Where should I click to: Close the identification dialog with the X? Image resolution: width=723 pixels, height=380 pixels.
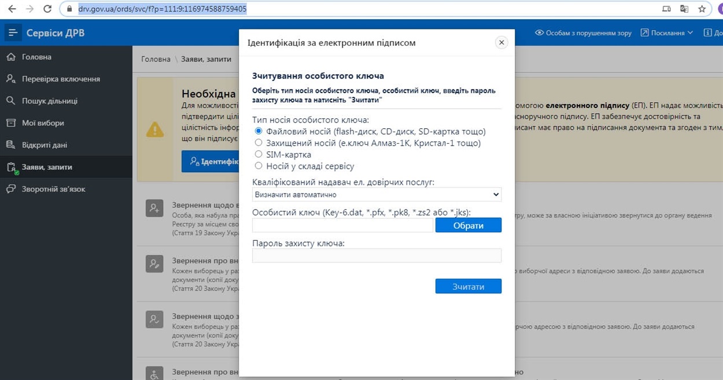(501, 42)
